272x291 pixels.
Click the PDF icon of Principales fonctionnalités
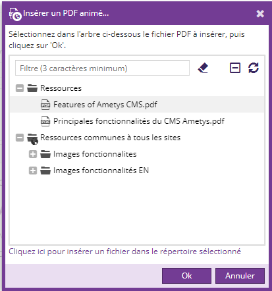coord(45,121)
